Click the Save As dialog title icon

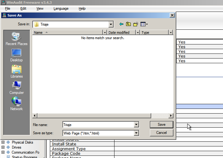[4, 15]
